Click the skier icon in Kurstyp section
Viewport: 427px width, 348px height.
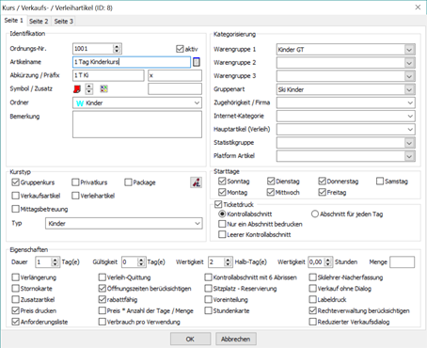pos(197,182)
